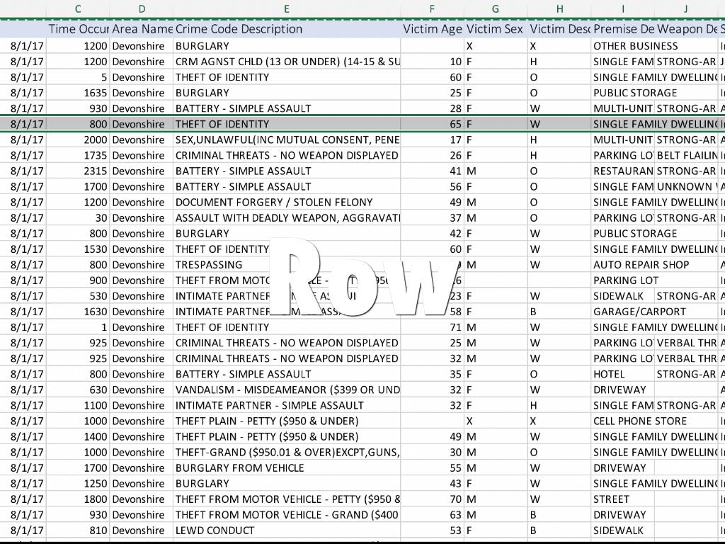Select column J header

click(x=685, y=8)
